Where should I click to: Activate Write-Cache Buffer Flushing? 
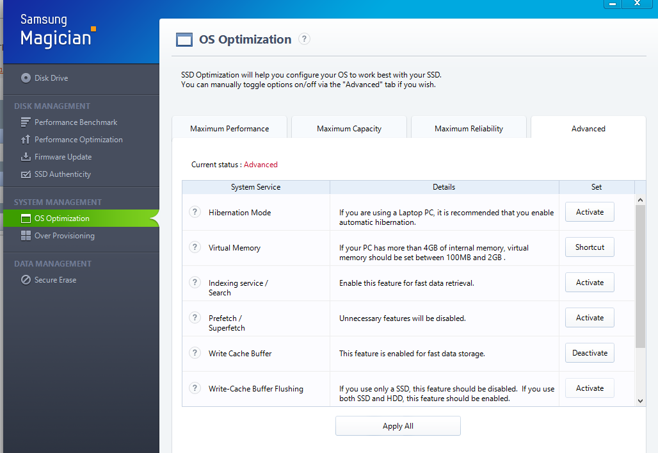(x=590, y=388)
